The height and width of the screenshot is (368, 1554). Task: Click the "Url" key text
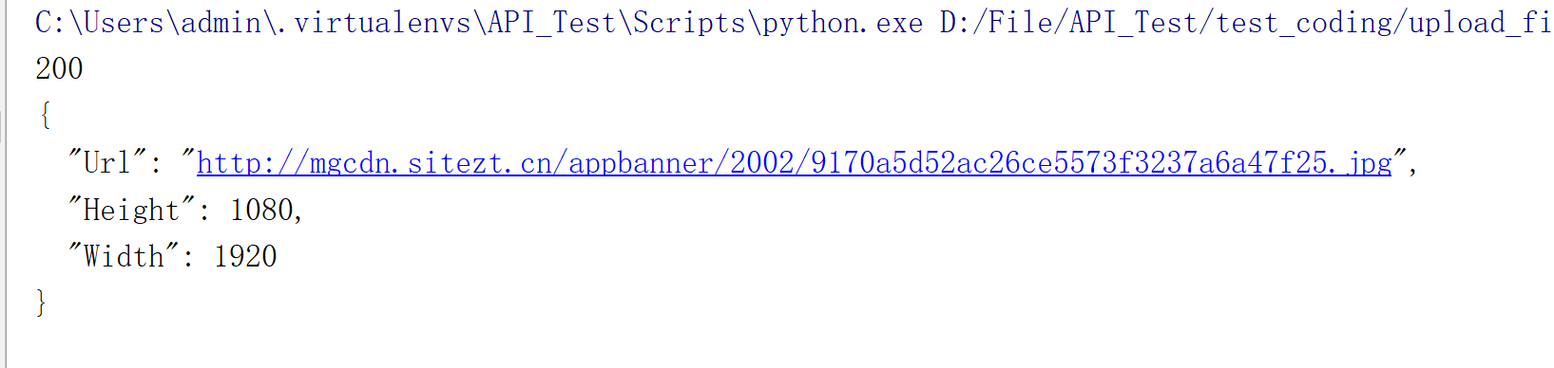(x=106, y=162)
